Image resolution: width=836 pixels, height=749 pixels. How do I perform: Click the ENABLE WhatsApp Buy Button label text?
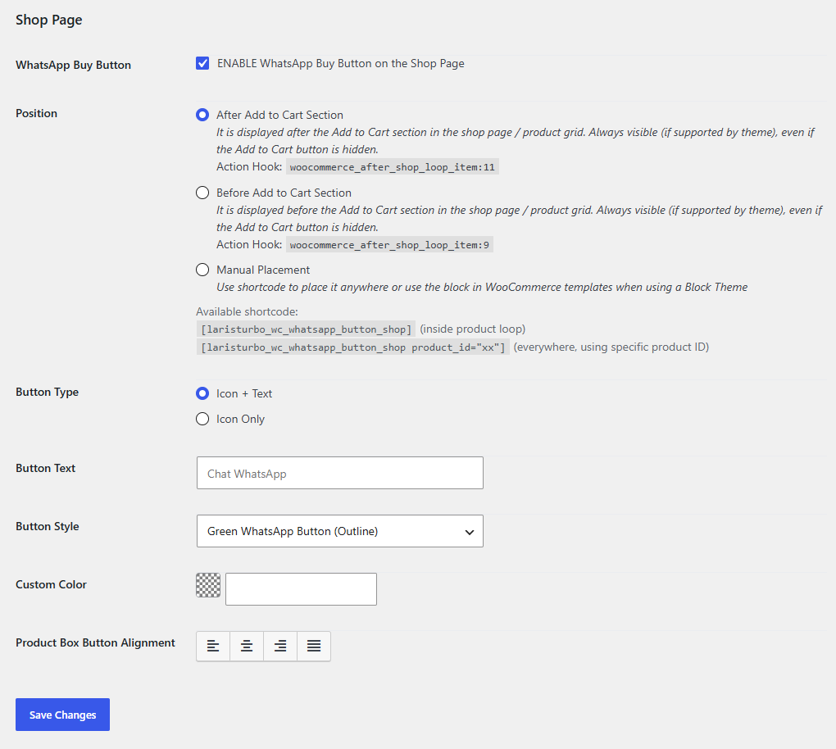(x=341, y=63)
